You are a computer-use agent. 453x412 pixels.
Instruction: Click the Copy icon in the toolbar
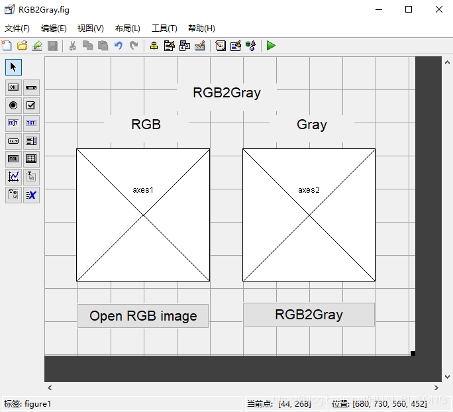[x=87, y=46]
